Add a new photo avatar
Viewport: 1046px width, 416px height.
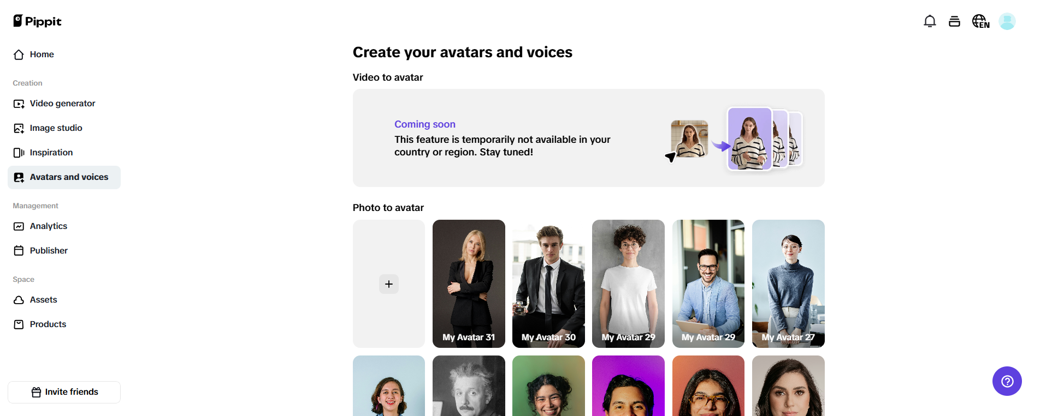389,284
